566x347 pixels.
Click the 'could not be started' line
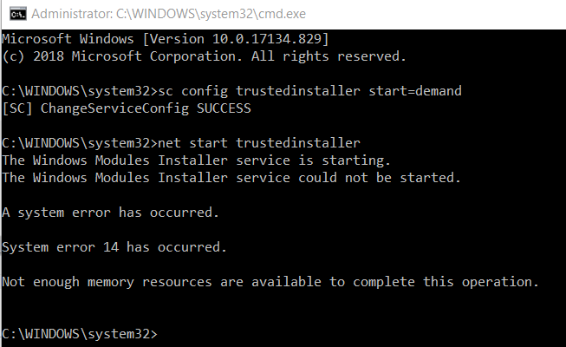(231, 178)
